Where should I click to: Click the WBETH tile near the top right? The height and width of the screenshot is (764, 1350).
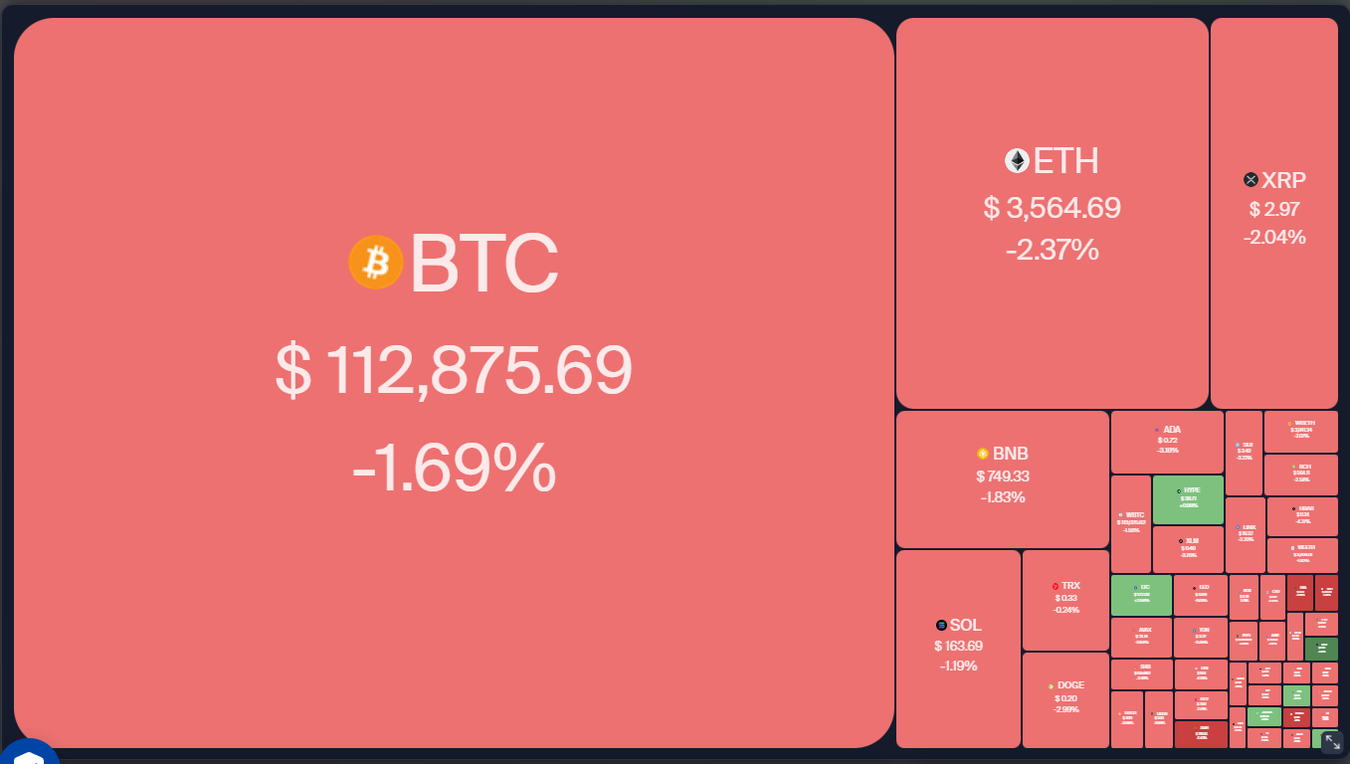pos(1302,430)
